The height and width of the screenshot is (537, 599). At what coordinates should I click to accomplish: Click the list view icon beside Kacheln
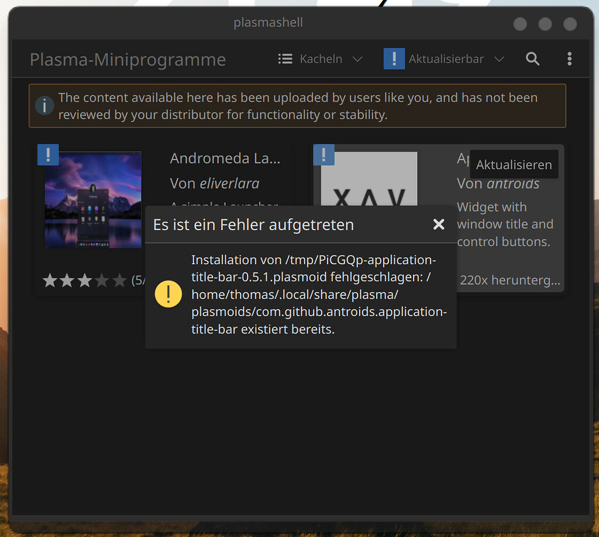(x=285, y=58)
